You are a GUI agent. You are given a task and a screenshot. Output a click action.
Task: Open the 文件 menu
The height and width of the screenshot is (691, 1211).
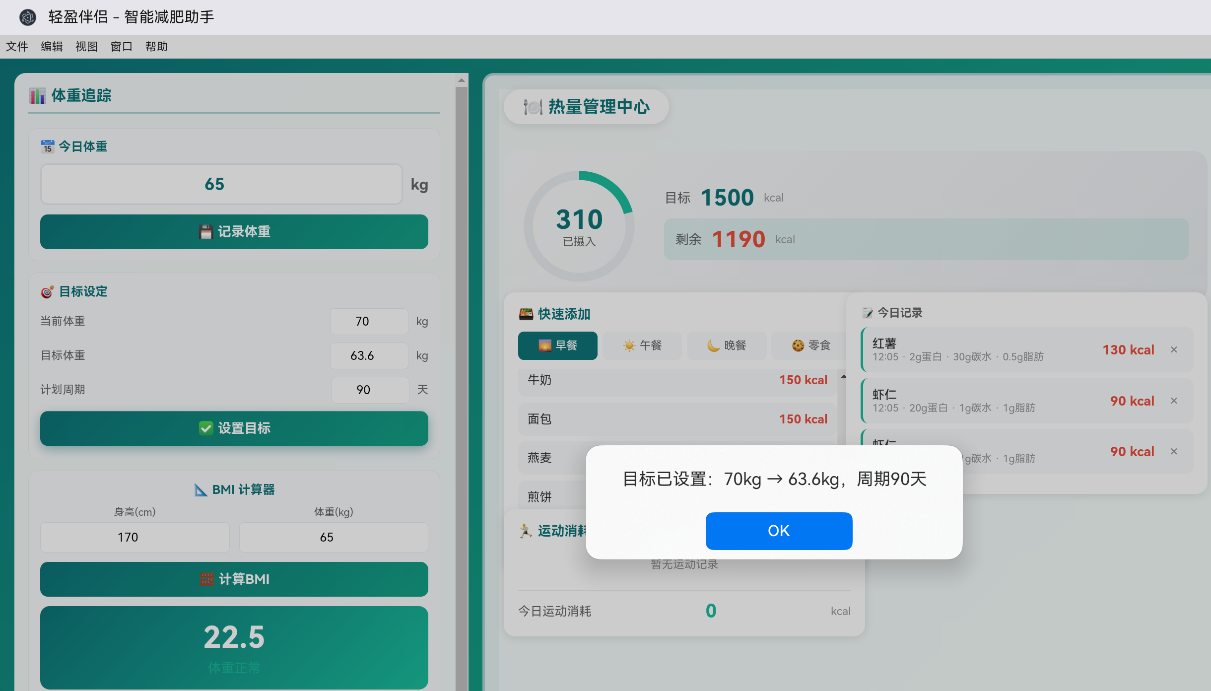pyautogui.click(x=17, y=47)
